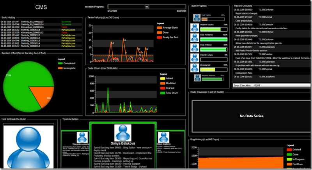Screen dimensions: 312x170
Task: Click the green Completed legend swatch
Action: pos(60,63)
